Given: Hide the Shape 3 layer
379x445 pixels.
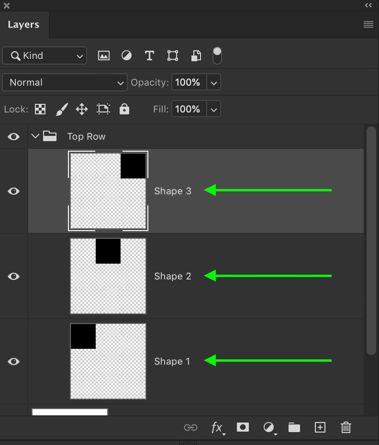Looking at the screenshot, I should click(13, 191).
